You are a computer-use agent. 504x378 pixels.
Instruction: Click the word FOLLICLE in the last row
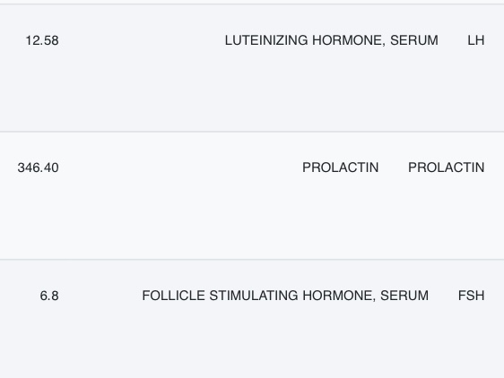pos(174,296)
